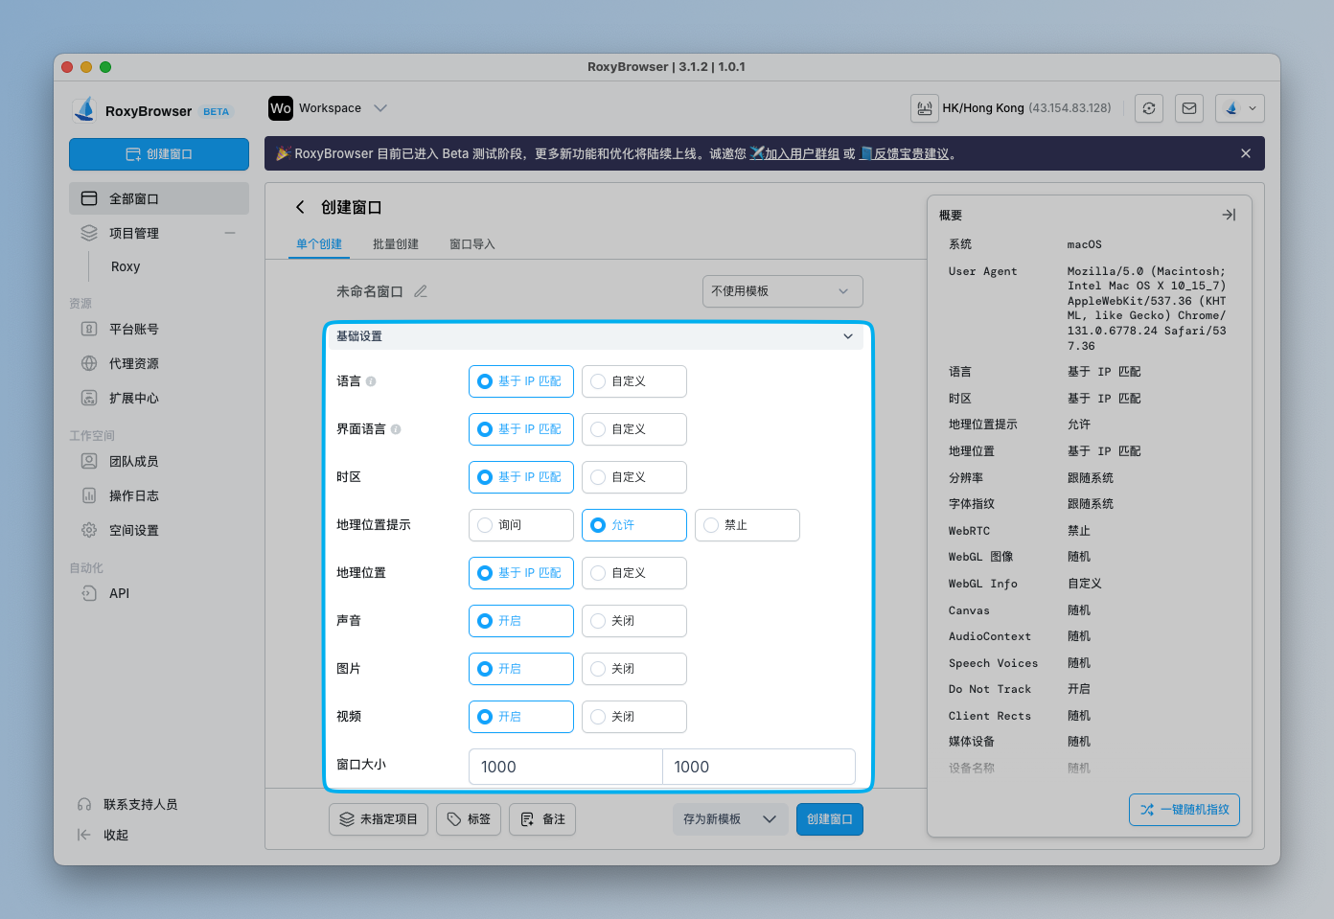Select 自定义 for 语言
This screenshot has width=1334, height=919.
point(634,381)
